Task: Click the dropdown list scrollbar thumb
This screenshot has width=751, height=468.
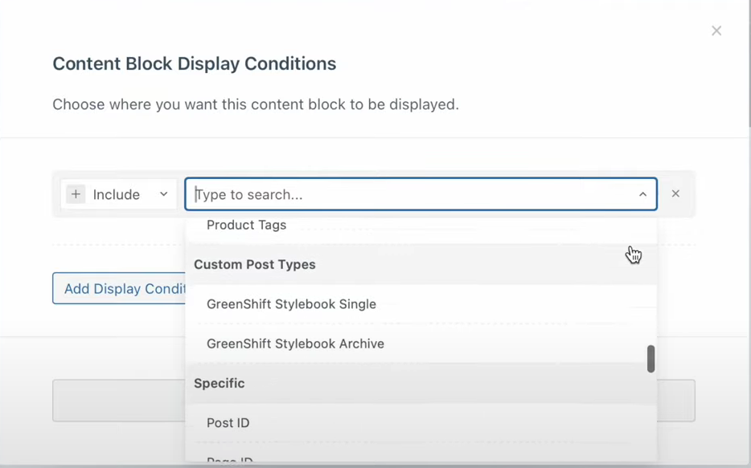Action: [650, 359]
